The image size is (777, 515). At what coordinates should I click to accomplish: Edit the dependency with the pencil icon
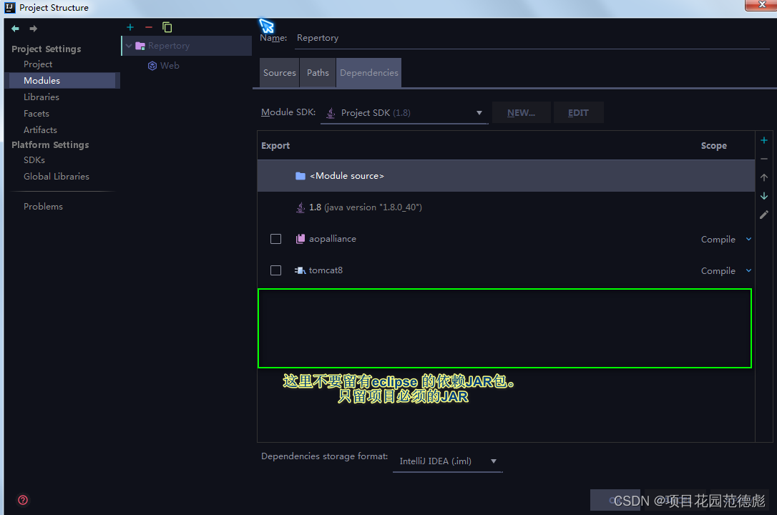click(x=764, y=215)
